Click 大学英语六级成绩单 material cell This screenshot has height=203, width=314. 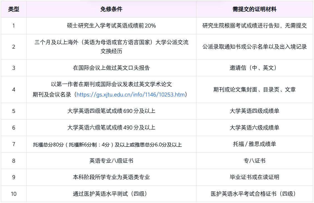[x=254, y=128]
